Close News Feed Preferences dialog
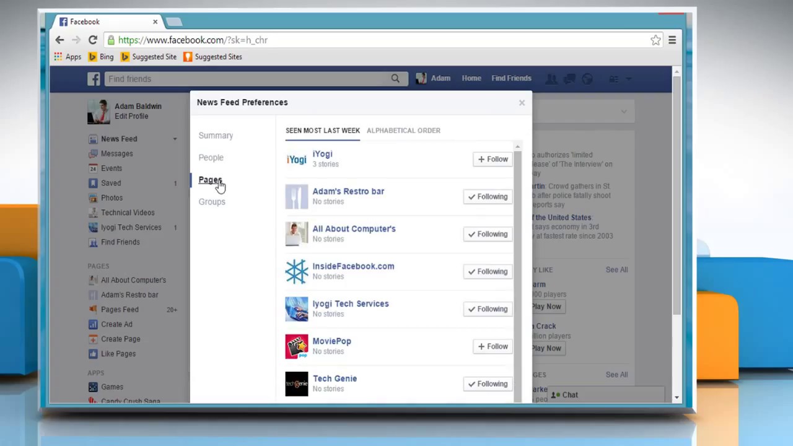This screenshot has width=793, height=446. [x=522, y=103]
